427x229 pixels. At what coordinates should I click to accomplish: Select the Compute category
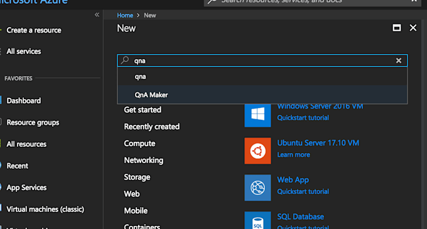pyautogui.click(x=139, y=144)
